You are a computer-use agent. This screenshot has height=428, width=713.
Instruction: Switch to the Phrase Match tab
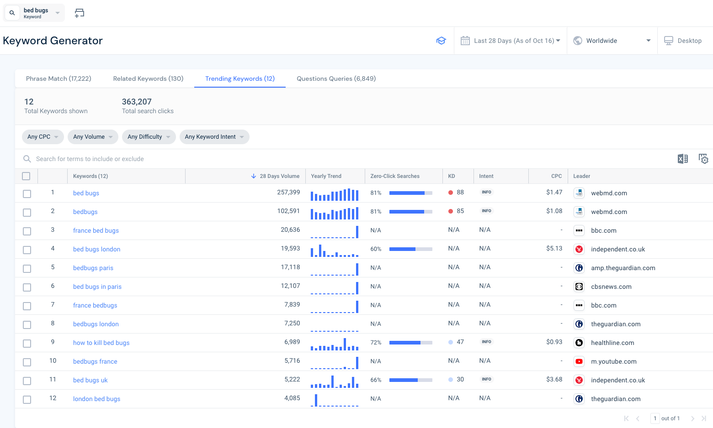point(59,78)
